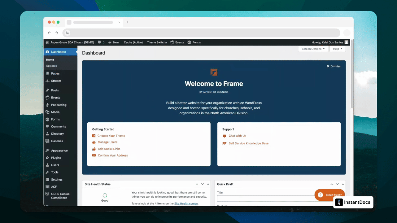Open the Add Social Links link

109,149
